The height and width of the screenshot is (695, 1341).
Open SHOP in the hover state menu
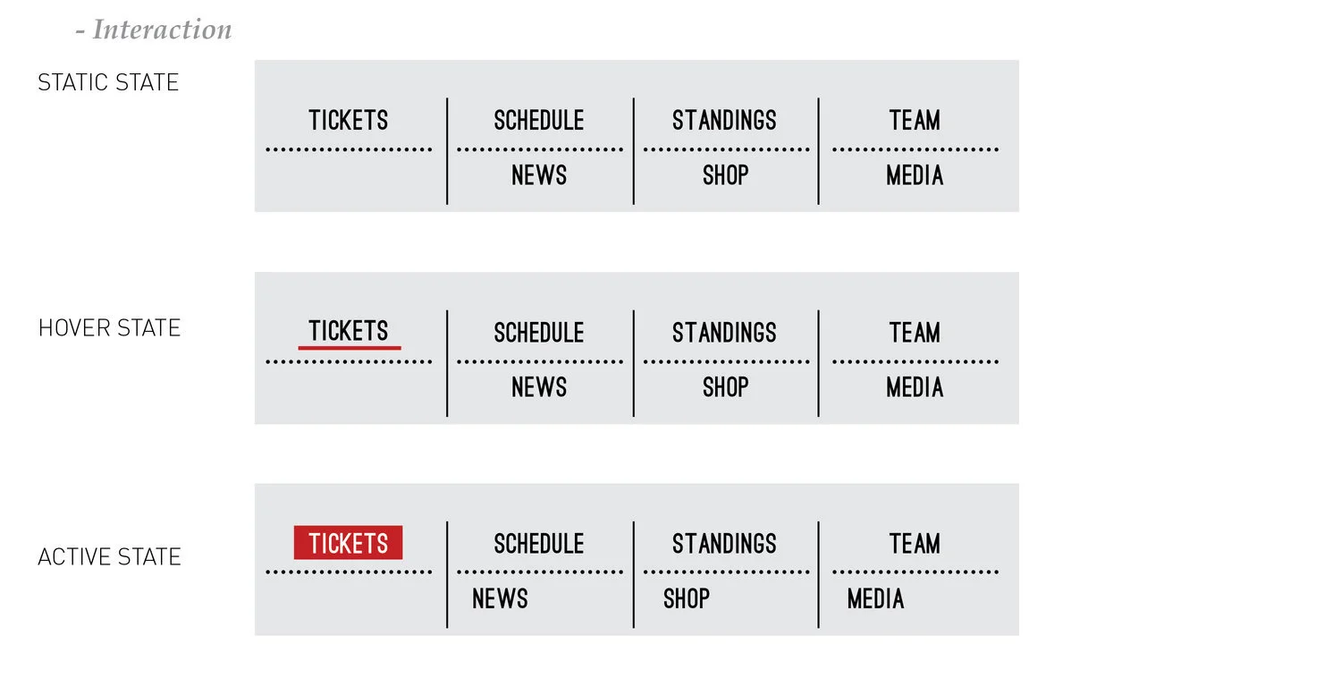coord(725,387)
